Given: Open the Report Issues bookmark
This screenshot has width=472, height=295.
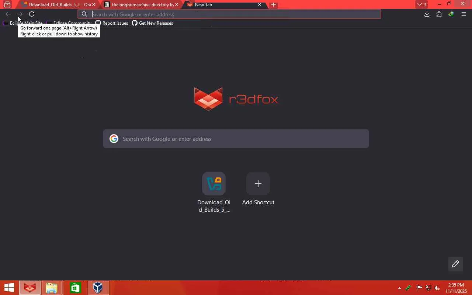Looking at the screenshot, I should 112,23.
